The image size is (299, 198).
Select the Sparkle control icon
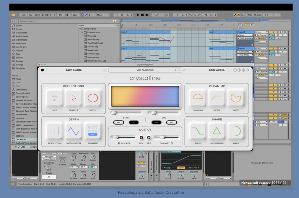pos(73,98)
